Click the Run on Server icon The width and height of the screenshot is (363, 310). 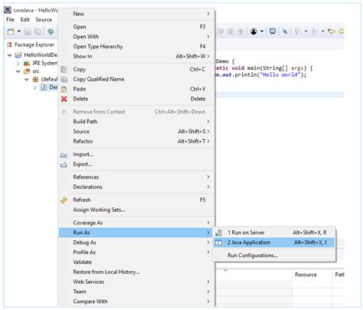point(218,232)
